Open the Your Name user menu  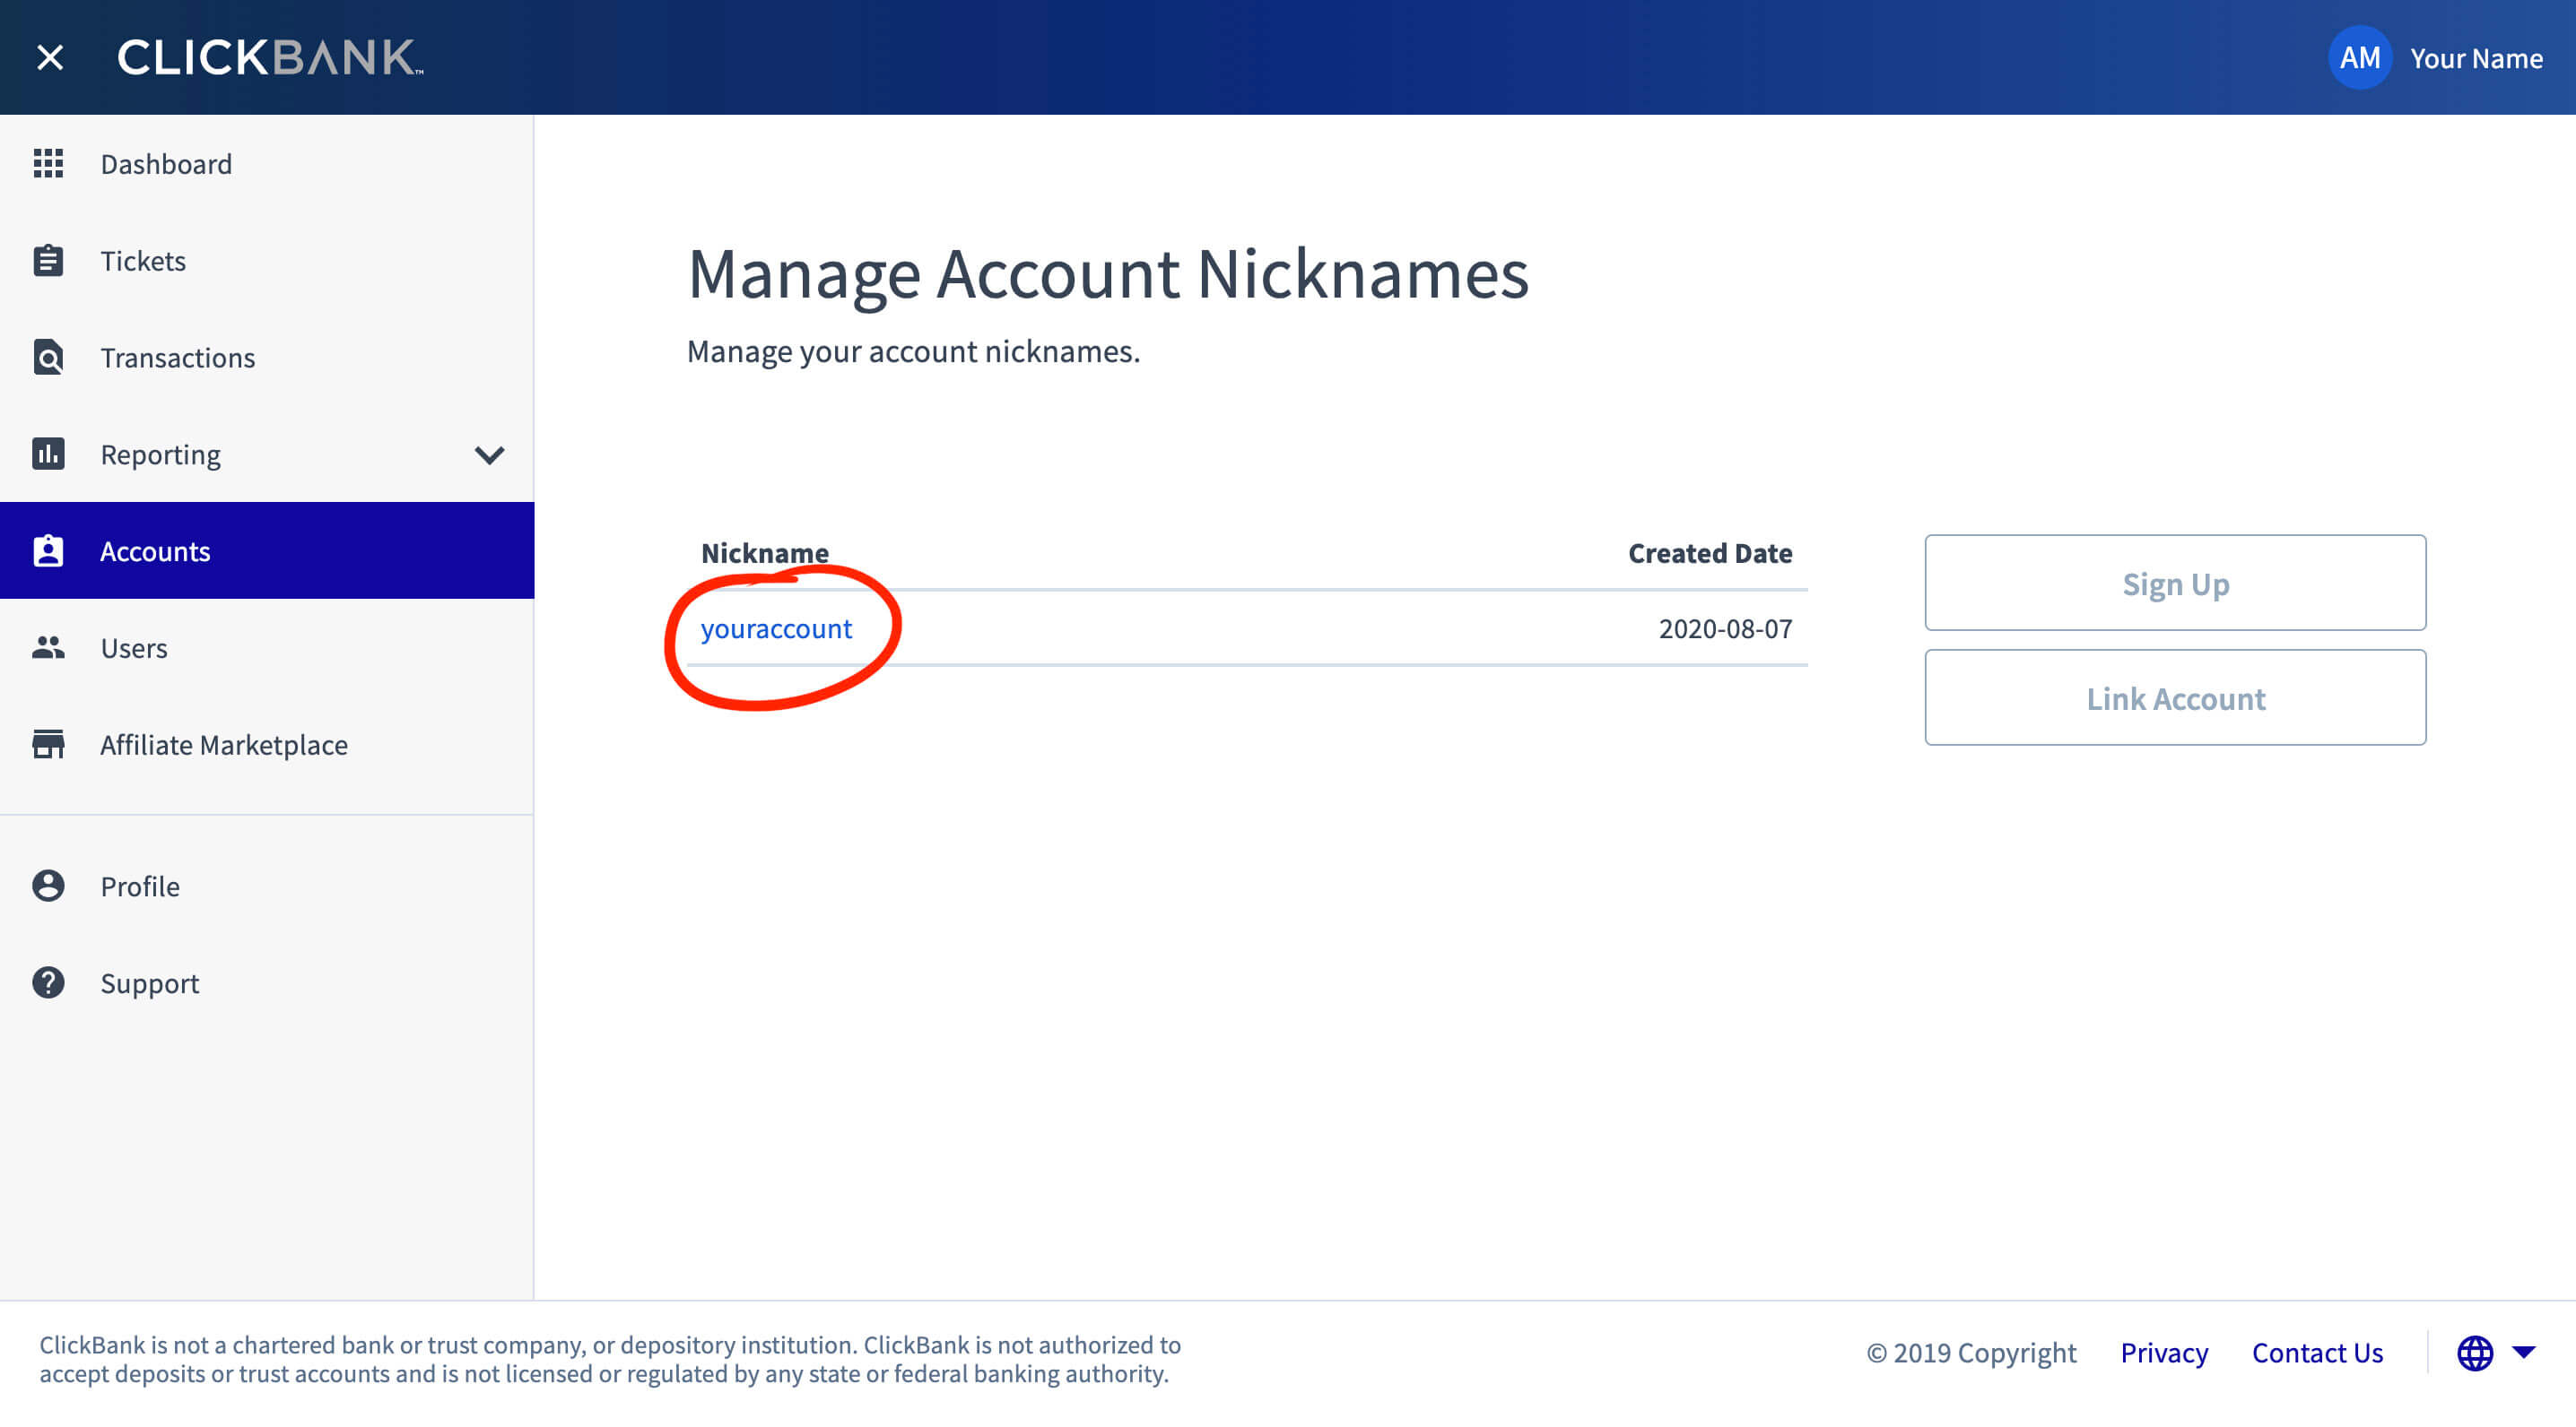(2476, 59)
